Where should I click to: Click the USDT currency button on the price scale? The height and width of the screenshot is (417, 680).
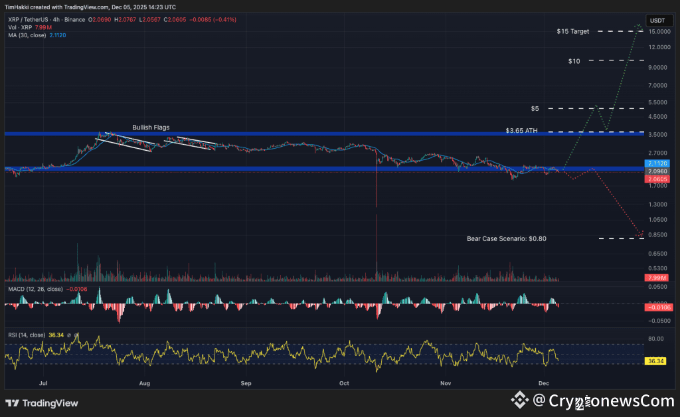click(x=659, y=21)
